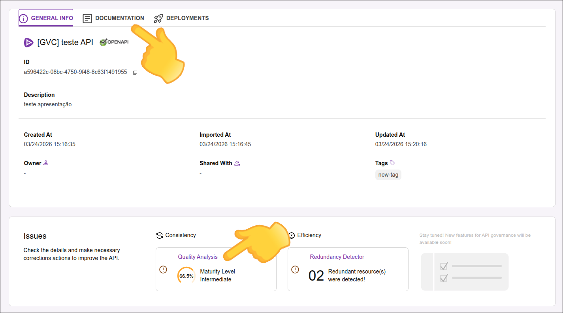Image resolution: width=563 pixels, height=313 pixels.
Task: Click the API ID text value
Action: 75,72
